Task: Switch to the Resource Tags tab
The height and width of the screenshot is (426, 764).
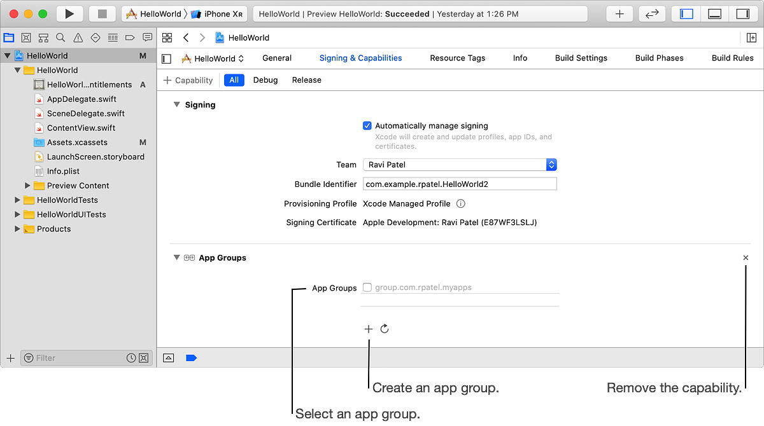Action: pos(458,58)
